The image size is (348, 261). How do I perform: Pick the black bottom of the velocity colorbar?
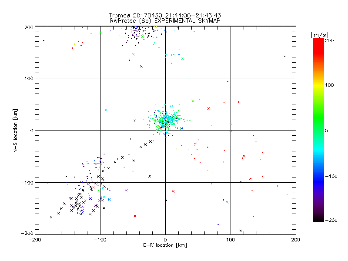(x=318, y=220)
